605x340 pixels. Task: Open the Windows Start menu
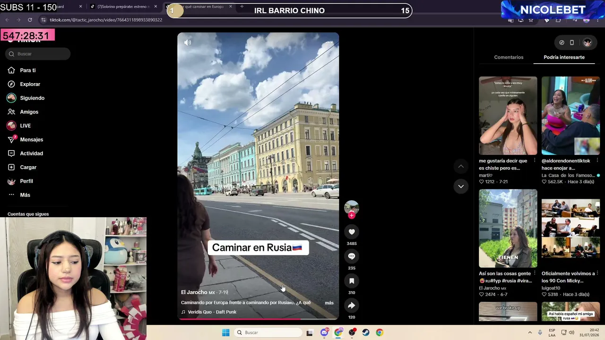[226, 332]
